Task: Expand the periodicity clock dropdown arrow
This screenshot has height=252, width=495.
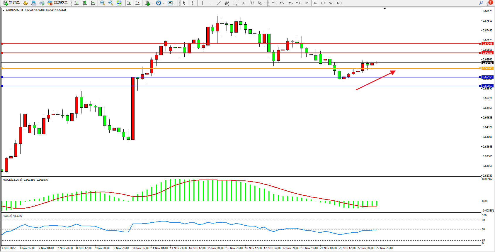Action: pyautogui.click(x=164, y=3)
